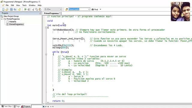192x108 pixels.
Task: Click the Undo arrow in the toolbar
Action: click(x=25, y=9)
